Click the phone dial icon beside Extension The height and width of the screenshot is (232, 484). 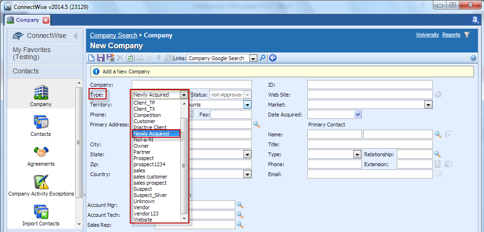(438, 164)
